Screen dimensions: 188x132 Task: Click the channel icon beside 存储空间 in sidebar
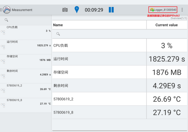[x=3, y=61]
